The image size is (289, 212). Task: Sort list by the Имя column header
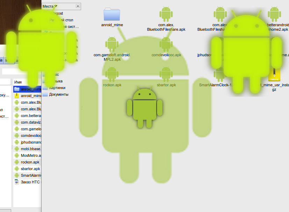[x=27, y=82]
